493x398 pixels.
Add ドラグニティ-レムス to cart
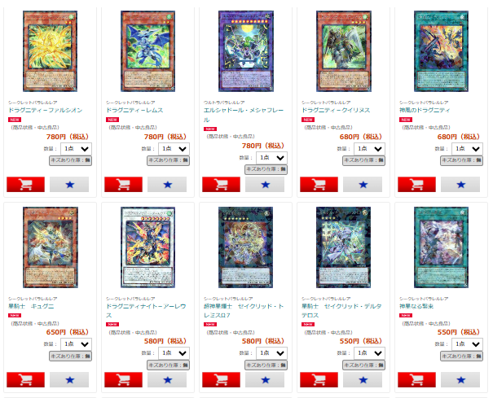point(123,185)
